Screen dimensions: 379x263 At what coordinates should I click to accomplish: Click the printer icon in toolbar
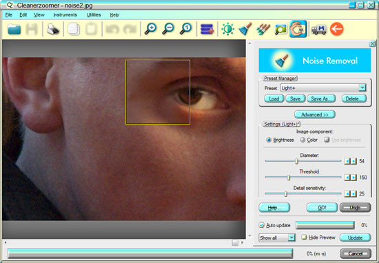coord(52,29)
